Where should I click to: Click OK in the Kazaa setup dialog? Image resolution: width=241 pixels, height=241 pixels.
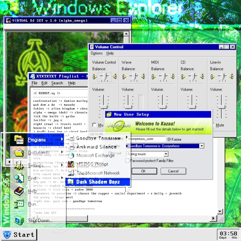[x=144, y=171]
